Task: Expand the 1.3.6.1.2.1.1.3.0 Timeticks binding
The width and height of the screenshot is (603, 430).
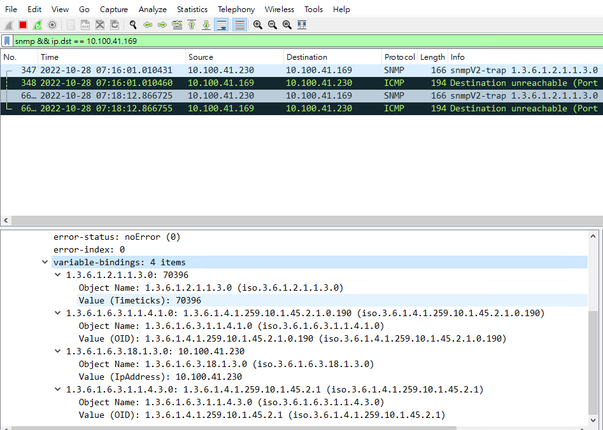Action: (57, 274)
